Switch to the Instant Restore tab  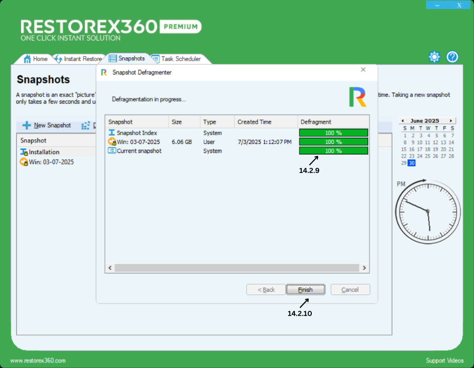pyautogui.click(x=78, y=59)
